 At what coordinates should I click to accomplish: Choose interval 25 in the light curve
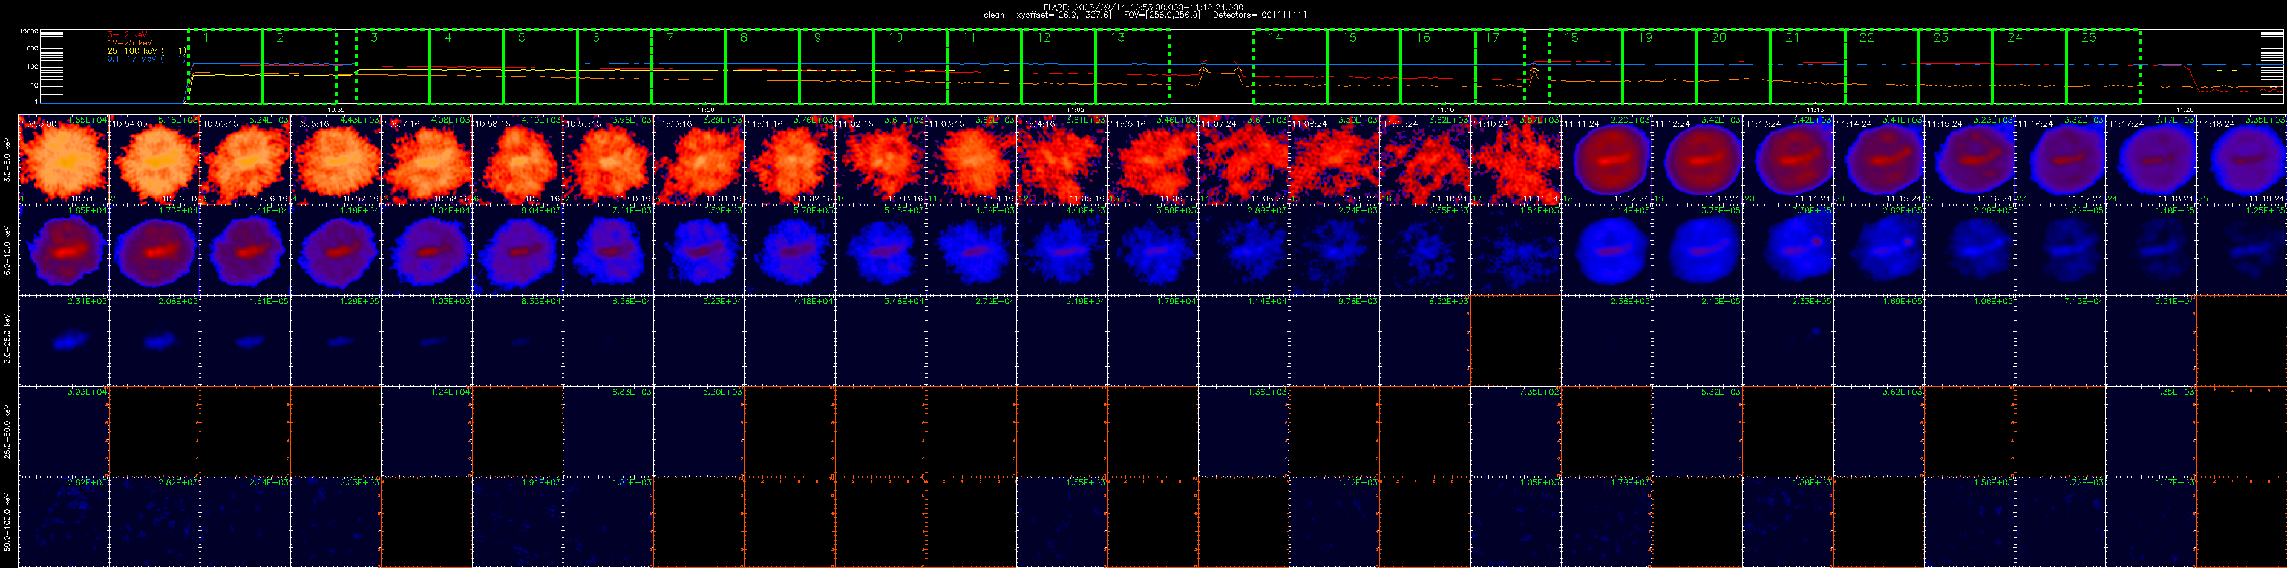tap(2103, 66)
